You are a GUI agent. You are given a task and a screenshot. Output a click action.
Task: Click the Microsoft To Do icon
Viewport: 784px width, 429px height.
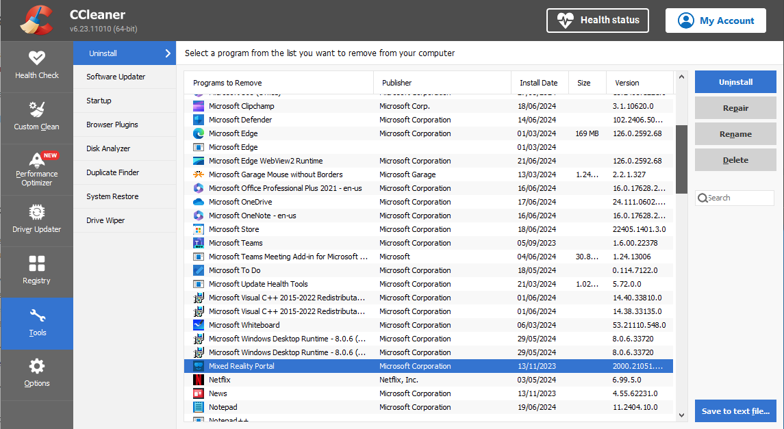[199, 270]
